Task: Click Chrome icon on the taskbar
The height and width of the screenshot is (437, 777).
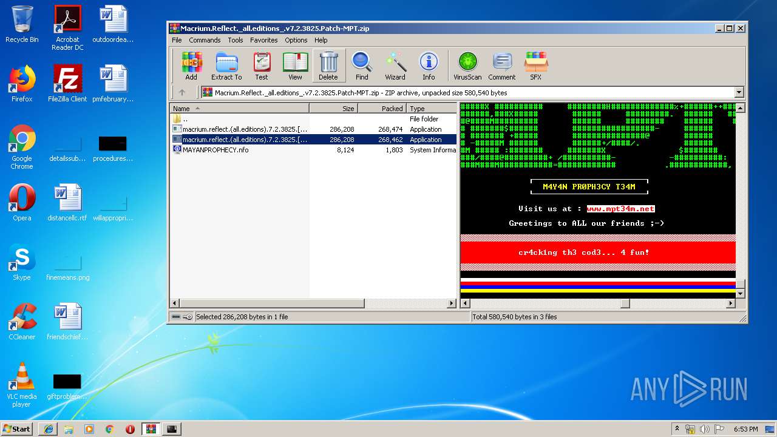Action: 110,429
